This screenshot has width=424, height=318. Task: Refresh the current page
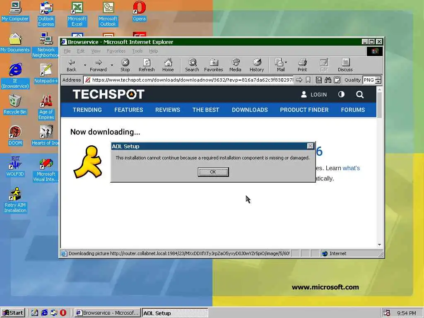tap(147, 65)
